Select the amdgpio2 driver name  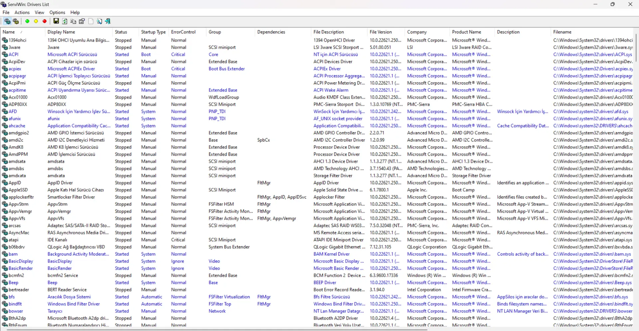19,133
